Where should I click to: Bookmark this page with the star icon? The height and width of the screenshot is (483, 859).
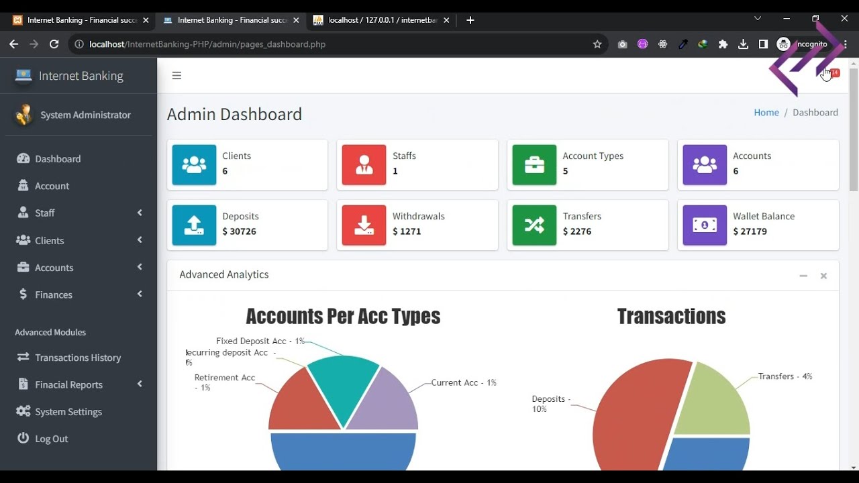(x=597, y=44)
